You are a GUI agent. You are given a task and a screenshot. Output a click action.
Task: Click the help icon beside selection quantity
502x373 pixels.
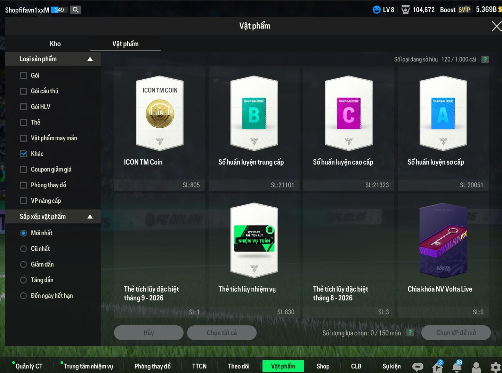[410, 333]
